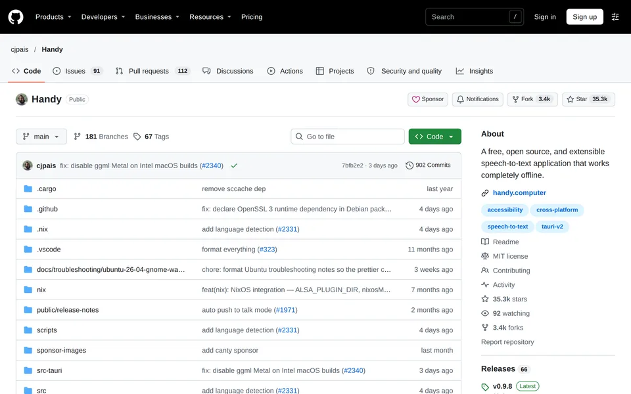The height and width of the screenshot is (394, 631).
Task: Open pull request #323 link
Action: coord(267,250)
